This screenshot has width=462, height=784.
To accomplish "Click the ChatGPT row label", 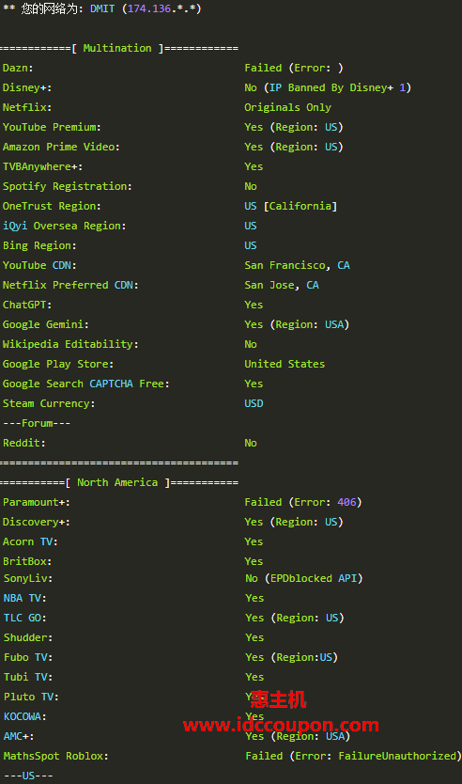I will pos(27,305).
